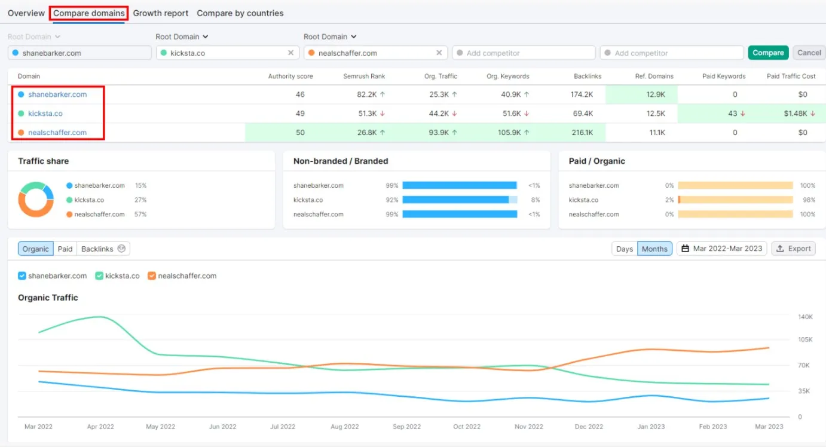Viewport: 826px width, 447px height.
Task: Click the Authority score column header
Action: (x=290, y=76)
